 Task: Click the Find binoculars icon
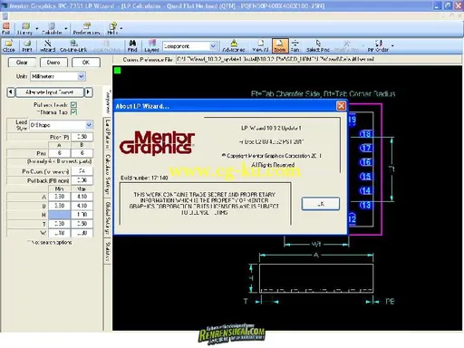point(132,46)
